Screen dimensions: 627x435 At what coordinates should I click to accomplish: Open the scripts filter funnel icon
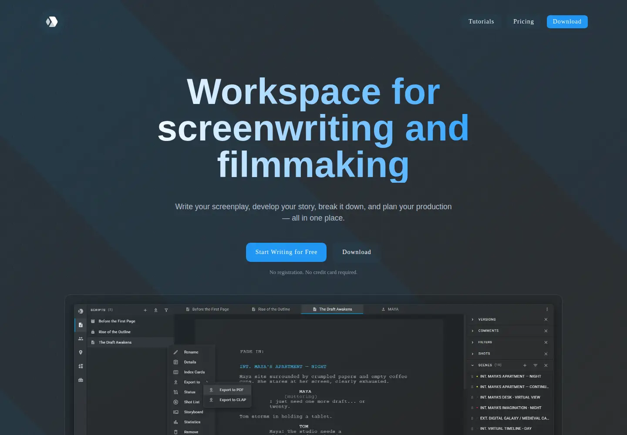pyautogui.click(x=166, y=310)
